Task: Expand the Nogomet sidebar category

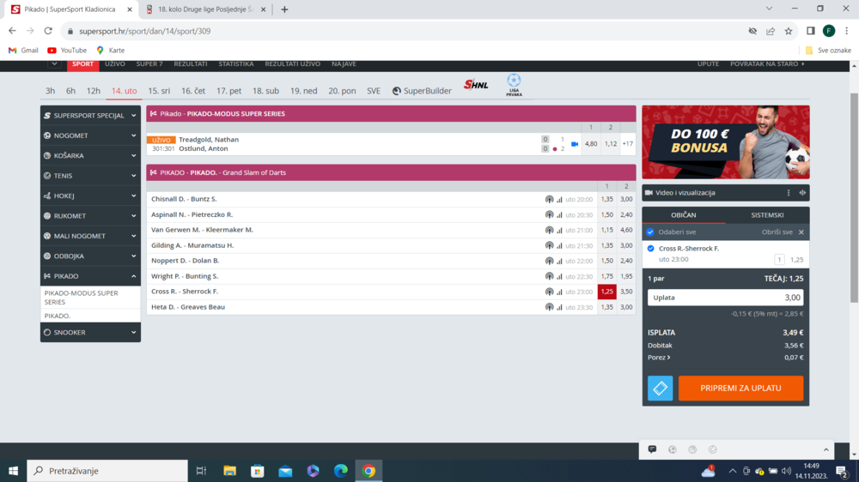Action: [90, 136]
